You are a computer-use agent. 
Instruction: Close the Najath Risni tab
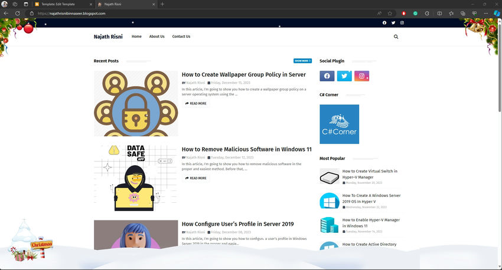(154, 4)
